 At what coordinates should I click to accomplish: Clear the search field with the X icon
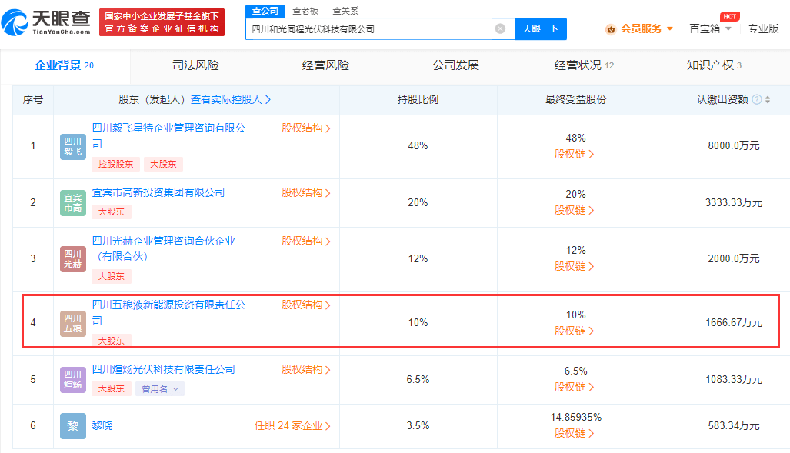[x=500, y=28]
